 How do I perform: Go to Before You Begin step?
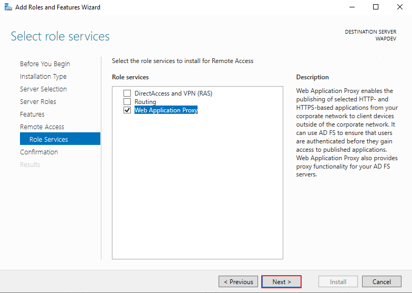(x=45, y=64)
